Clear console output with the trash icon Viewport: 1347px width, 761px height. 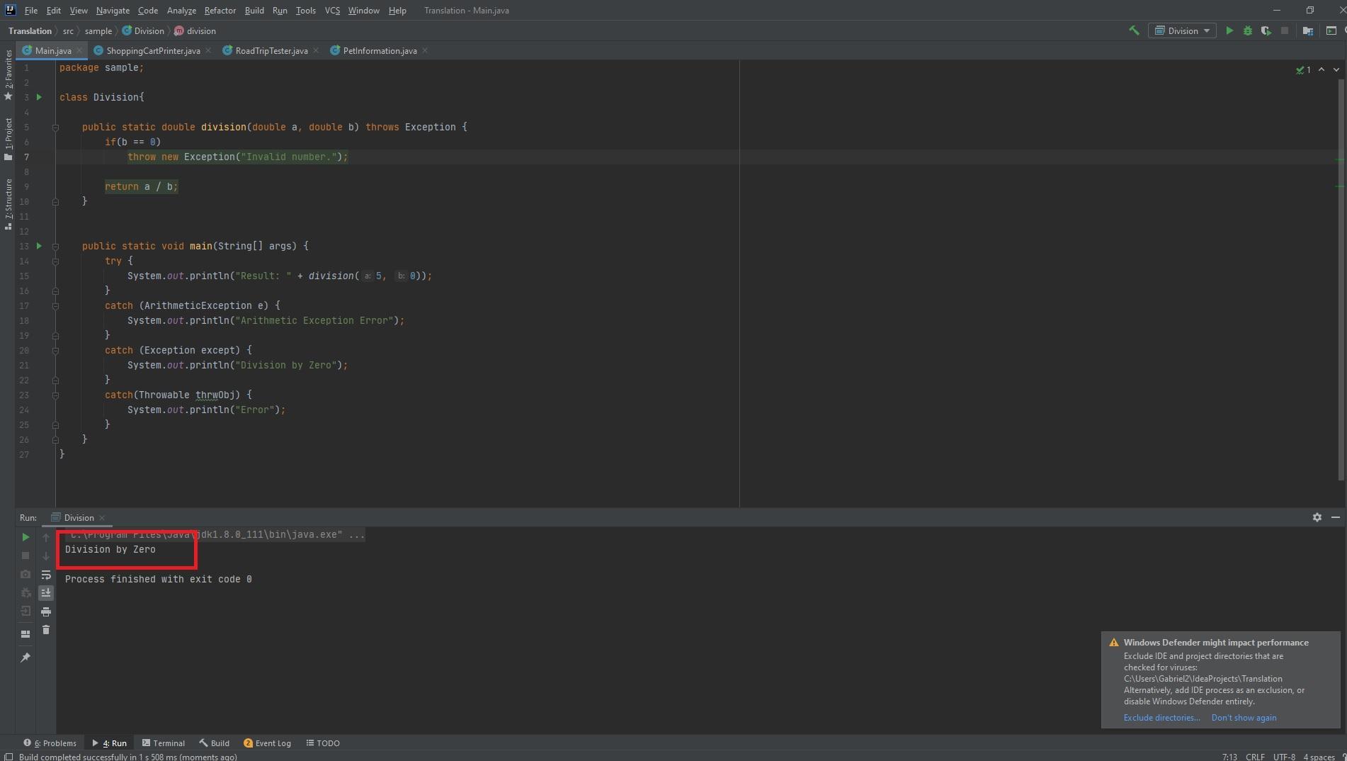click(46, 630)
